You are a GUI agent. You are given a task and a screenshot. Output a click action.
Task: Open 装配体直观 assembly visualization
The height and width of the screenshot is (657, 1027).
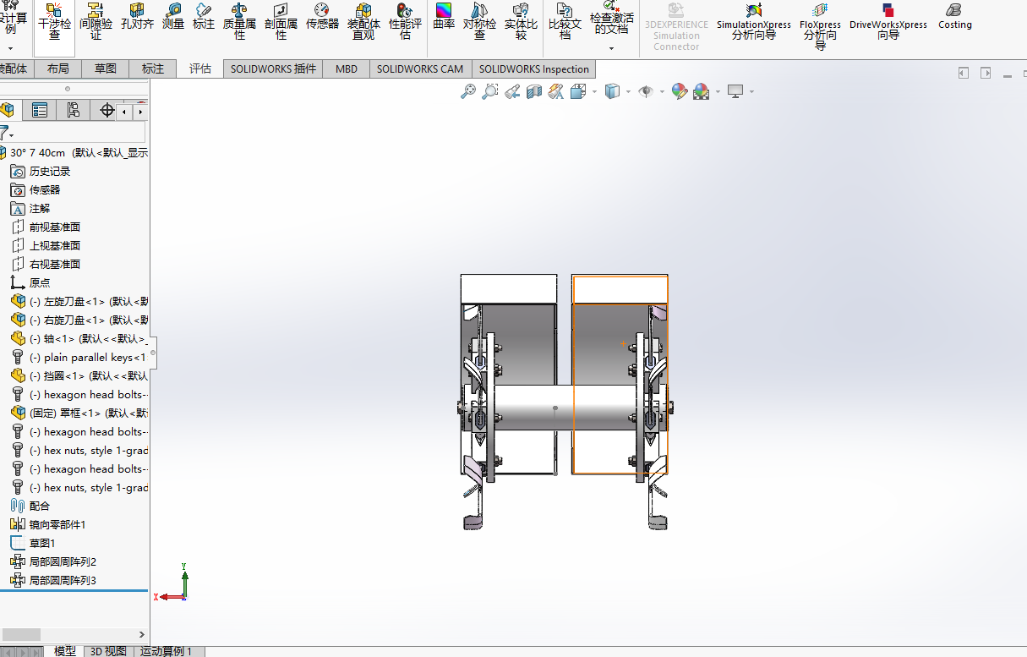(x=363, y=22)
